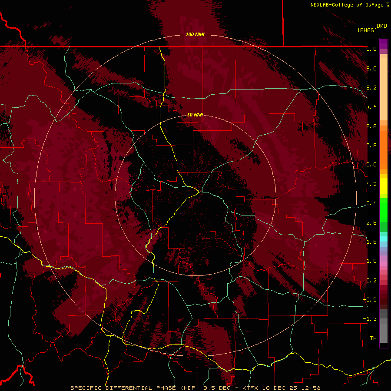Click the 100 NMI range ring label
The height and width of the screenshot is (391, 391).
pyautogui.click(x=195, y=34)
